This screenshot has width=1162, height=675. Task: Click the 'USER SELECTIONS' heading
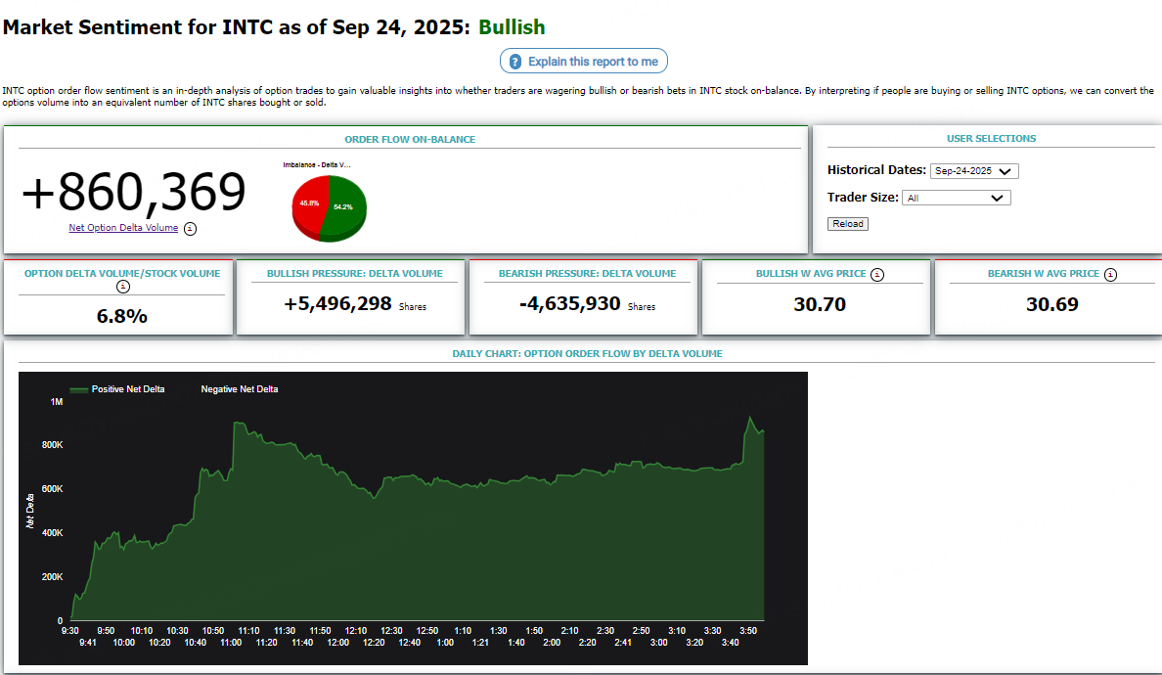pyautogui.click(x=991, y=139)
